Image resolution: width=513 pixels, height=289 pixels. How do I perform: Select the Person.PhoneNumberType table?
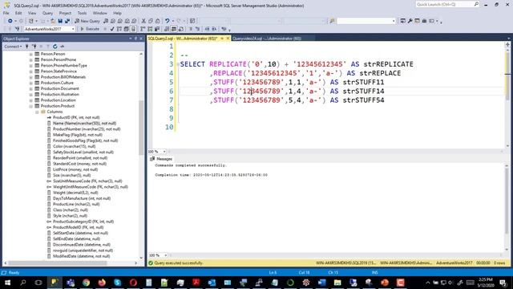coord(63,66)
